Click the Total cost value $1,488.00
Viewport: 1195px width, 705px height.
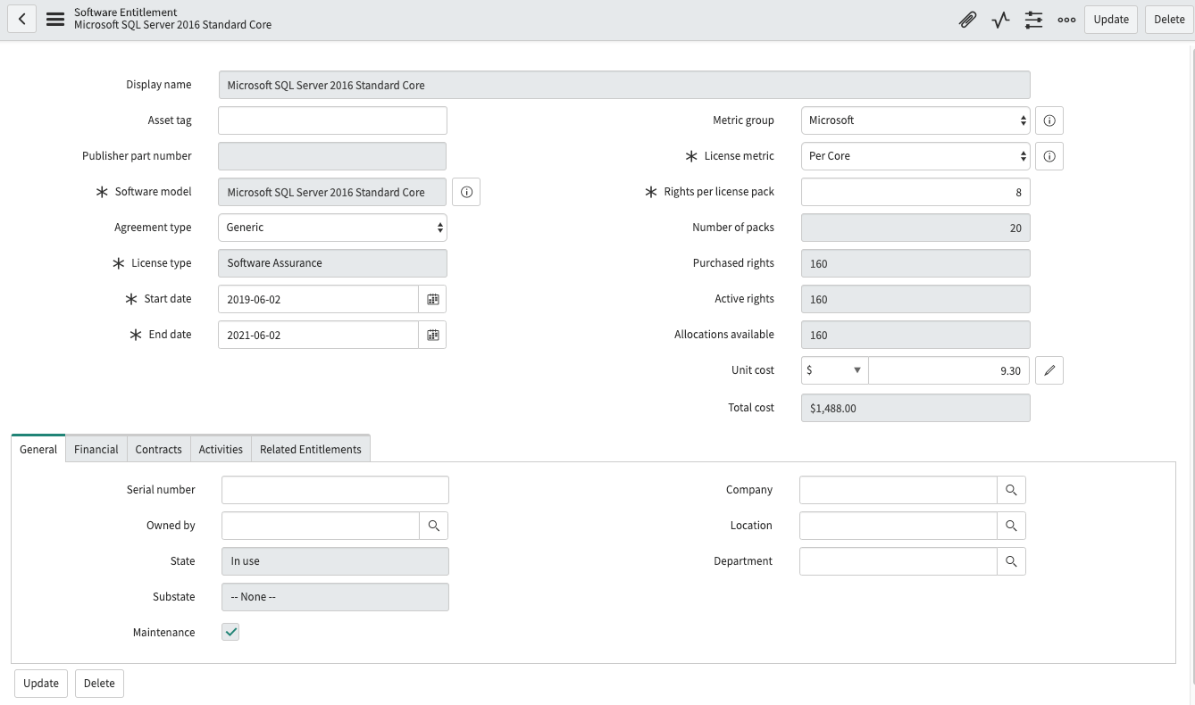[915, 408]
